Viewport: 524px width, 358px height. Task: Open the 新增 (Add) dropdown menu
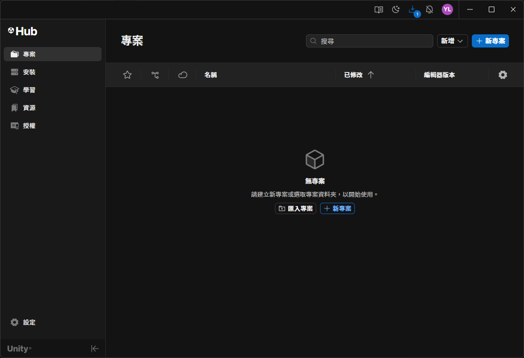[x=452, y=41]
